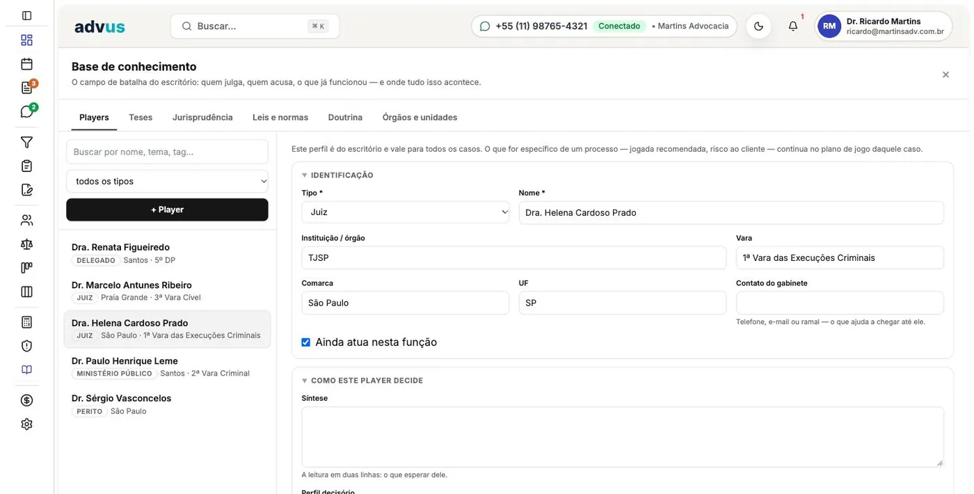
Task: Switch to the Órgãos e unidades tab
Action: [x=420, y=117]
